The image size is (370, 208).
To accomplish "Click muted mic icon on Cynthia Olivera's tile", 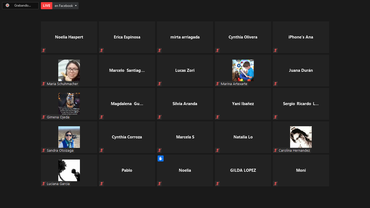I will [217, 50].
